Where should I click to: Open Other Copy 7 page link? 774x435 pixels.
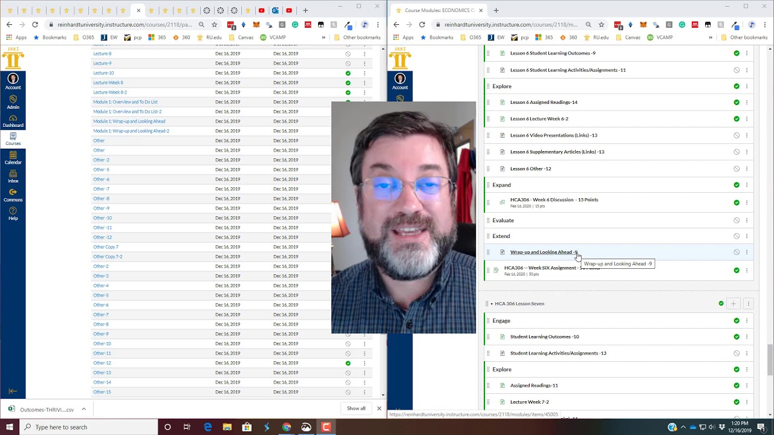click(x=106, y=247)
